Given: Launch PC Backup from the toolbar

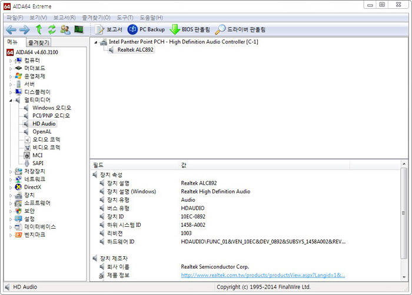Looking at the screenshot, I should click(x=146, y=29).
